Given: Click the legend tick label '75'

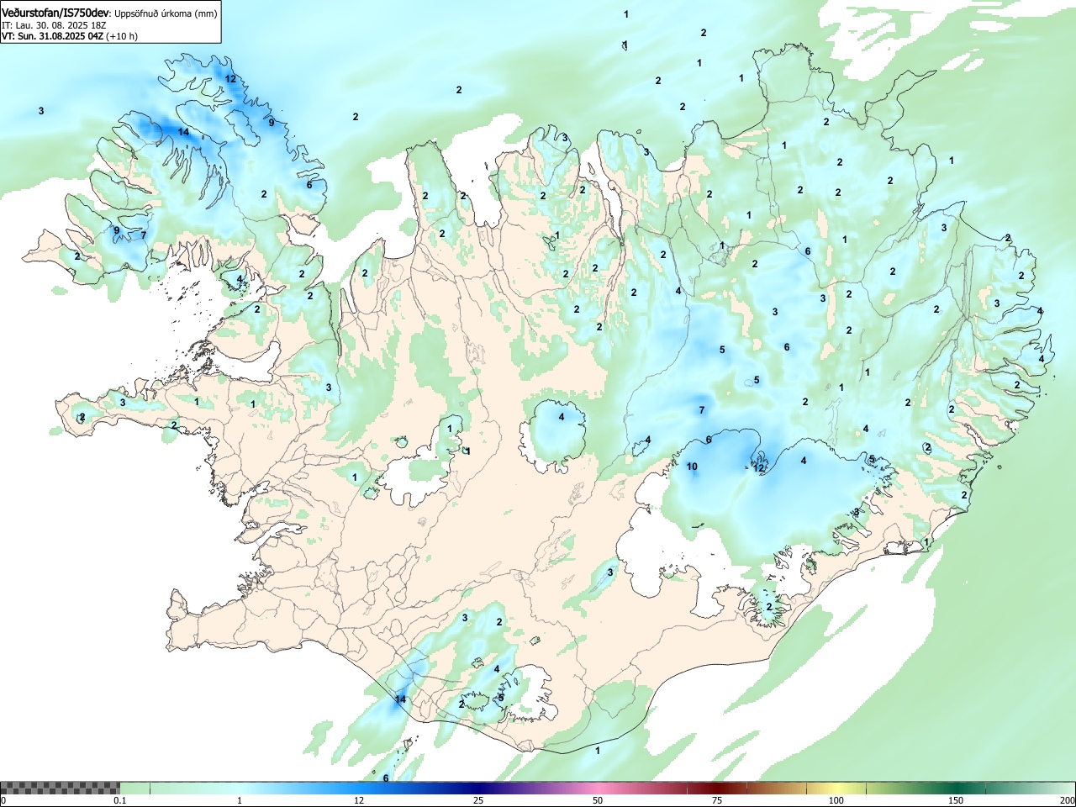Looking at the screenshot, I should [717, 800].
